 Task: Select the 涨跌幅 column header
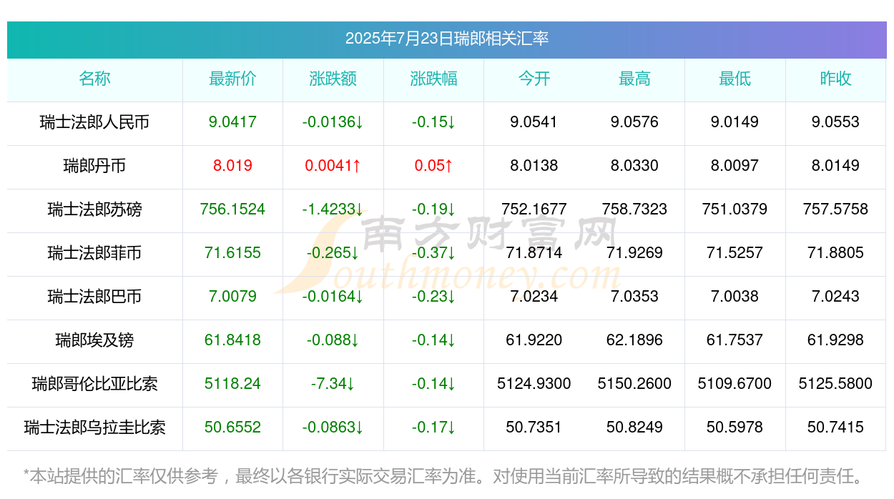click(x=433, y=79)
